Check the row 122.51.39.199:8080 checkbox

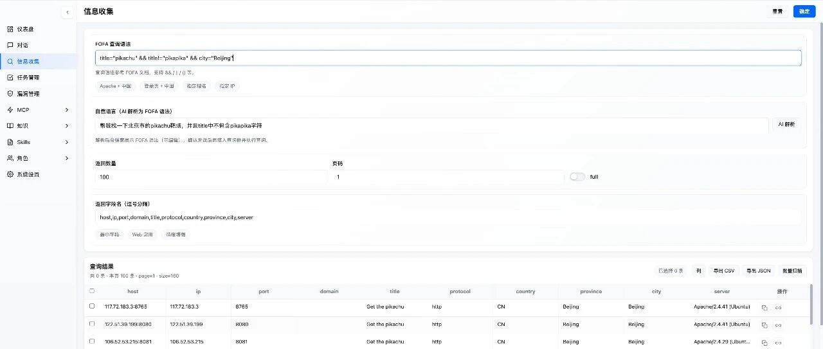92,324
